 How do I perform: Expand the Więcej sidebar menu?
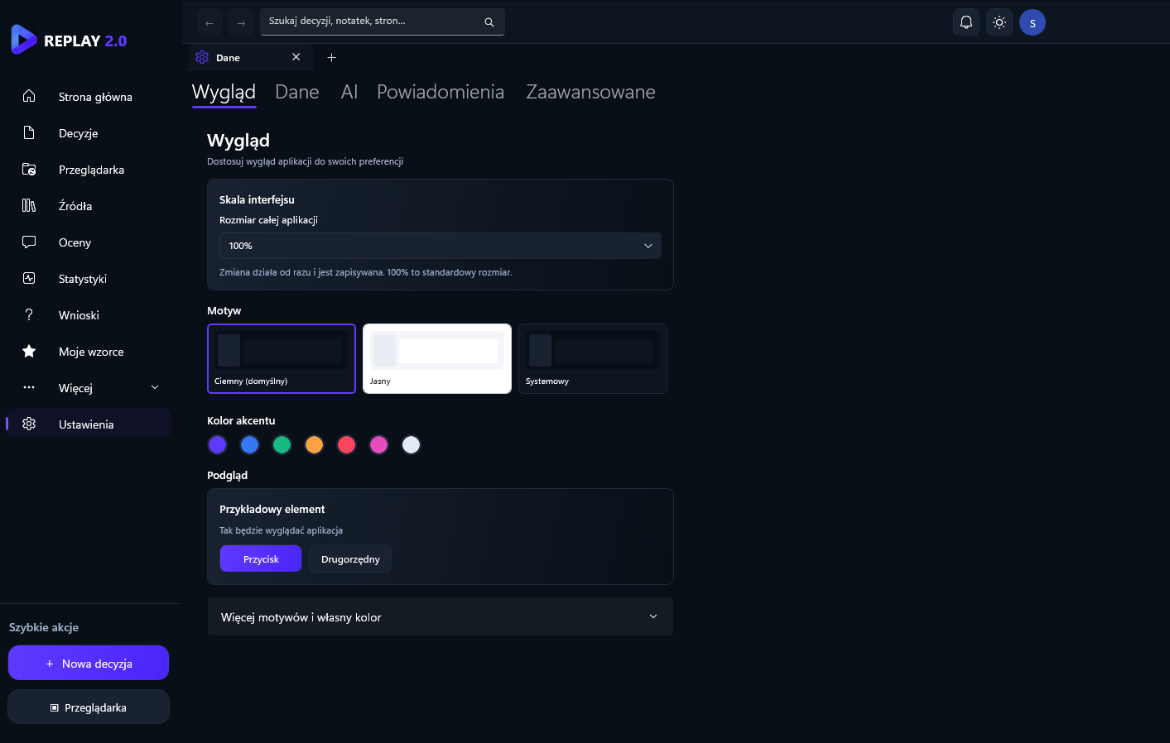click(x=89, y=387)
